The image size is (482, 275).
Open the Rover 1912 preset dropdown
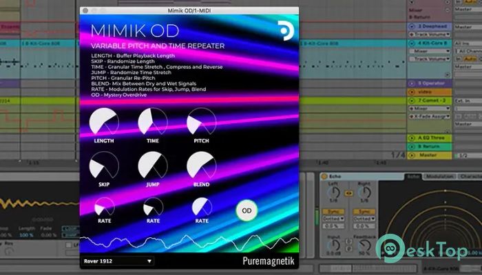[x=118, y=261]
